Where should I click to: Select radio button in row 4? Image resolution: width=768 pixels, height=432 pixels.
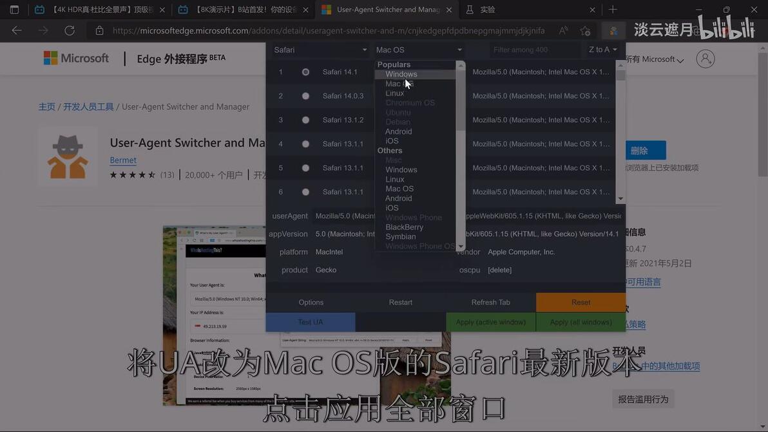point(305,144)
